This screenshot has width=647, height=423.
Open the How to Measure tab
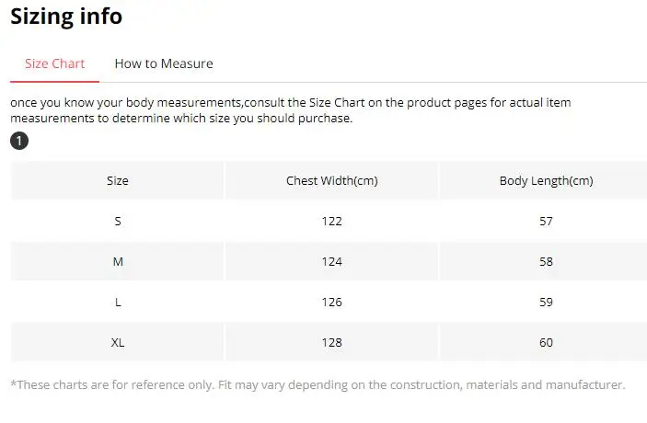(x=164, y=63)
